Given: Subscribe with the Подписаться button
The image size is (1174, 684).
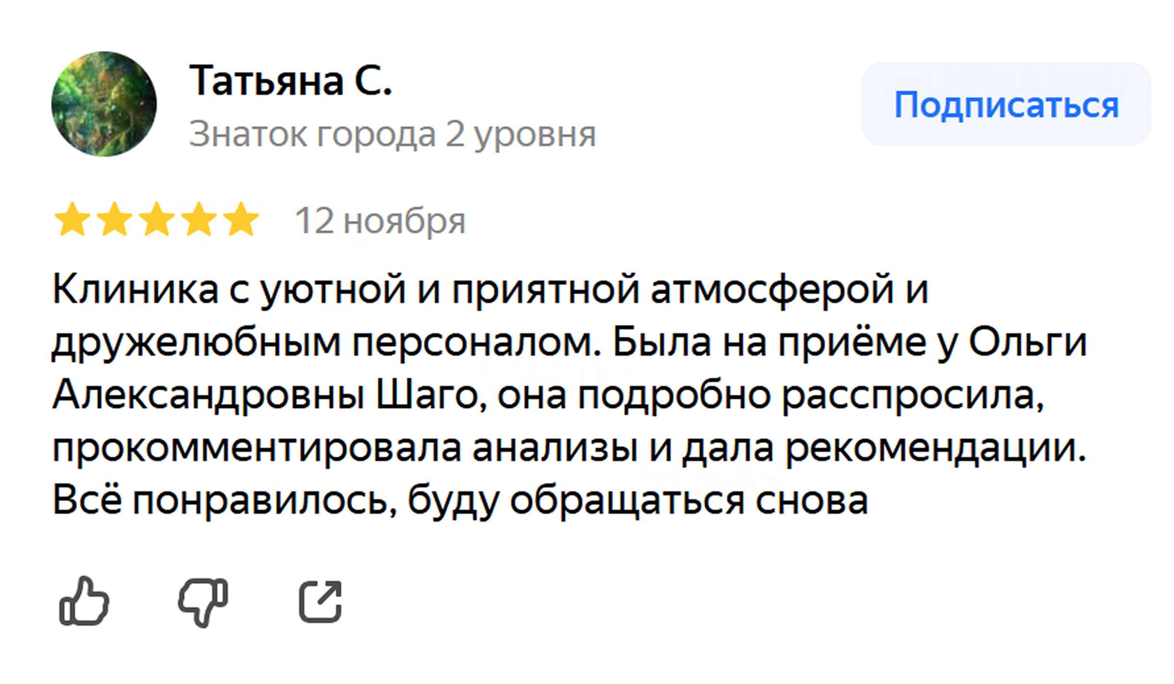Looking at the screenshot, I should [1007, 104].
